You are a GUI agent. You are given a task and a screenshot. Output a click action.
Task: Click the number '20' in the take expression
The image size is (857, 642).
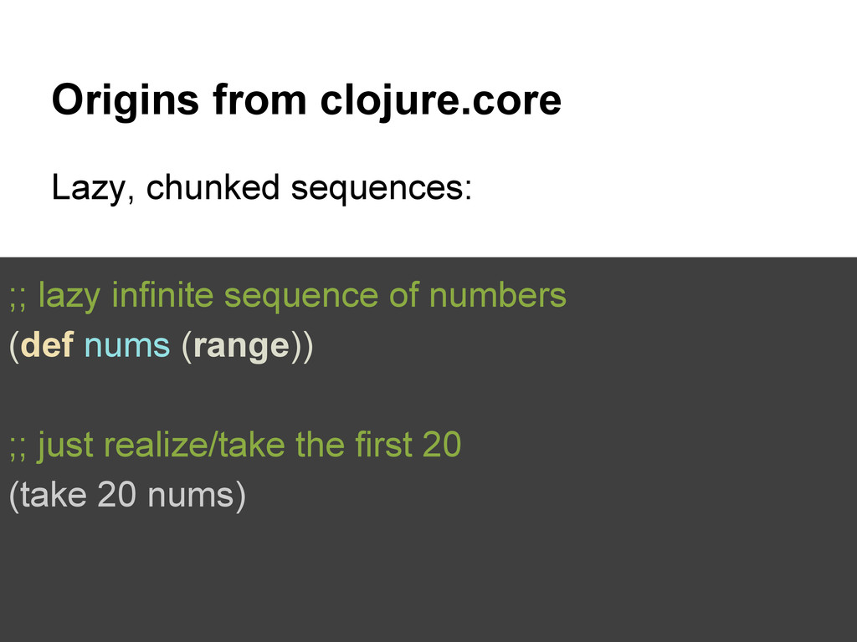(116, 495)
